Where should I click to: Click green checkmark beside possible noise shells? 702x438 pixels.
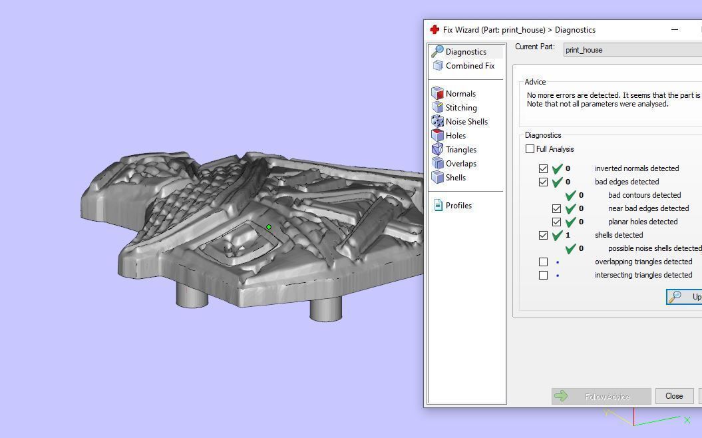click(570, 248)
